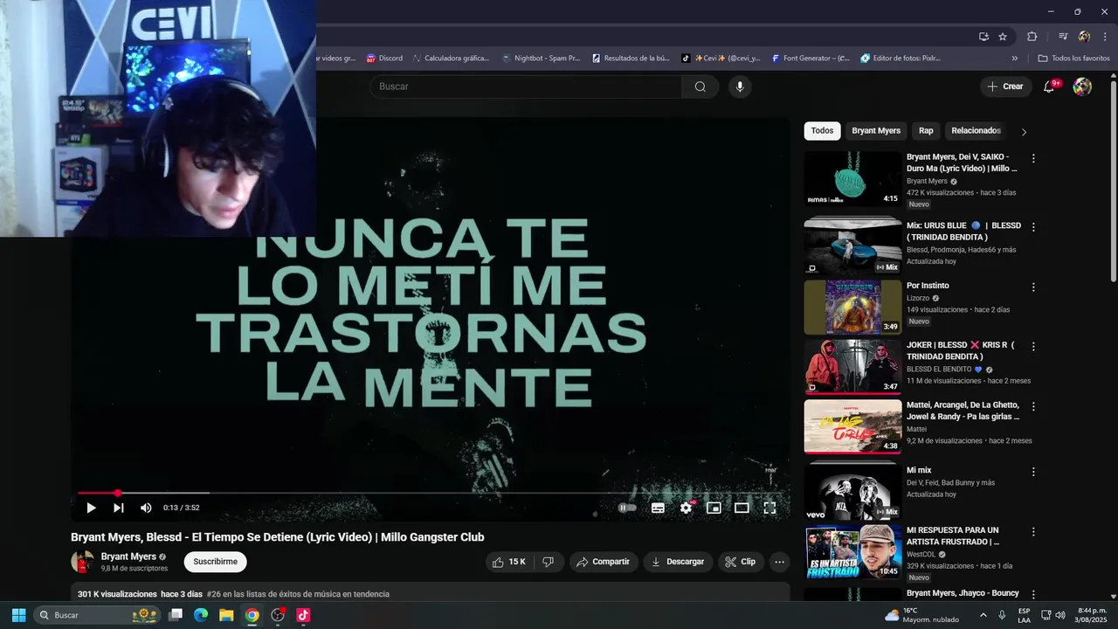Open the Font Generator bookmark

pyautogui.click(x=811, y=59)
